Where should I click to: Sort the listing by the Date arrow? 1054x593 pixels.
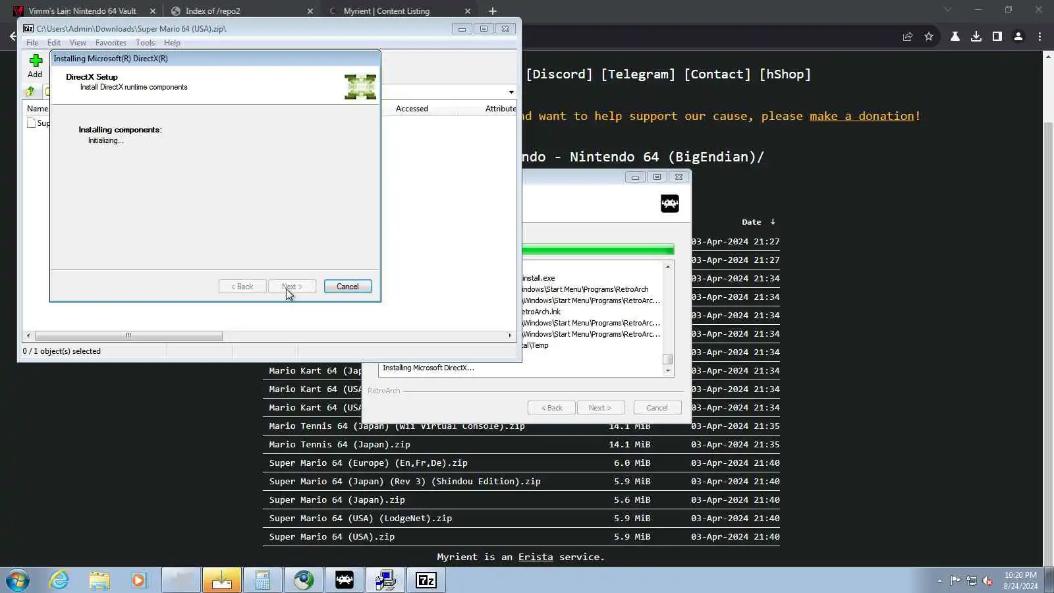click(773, 222)
